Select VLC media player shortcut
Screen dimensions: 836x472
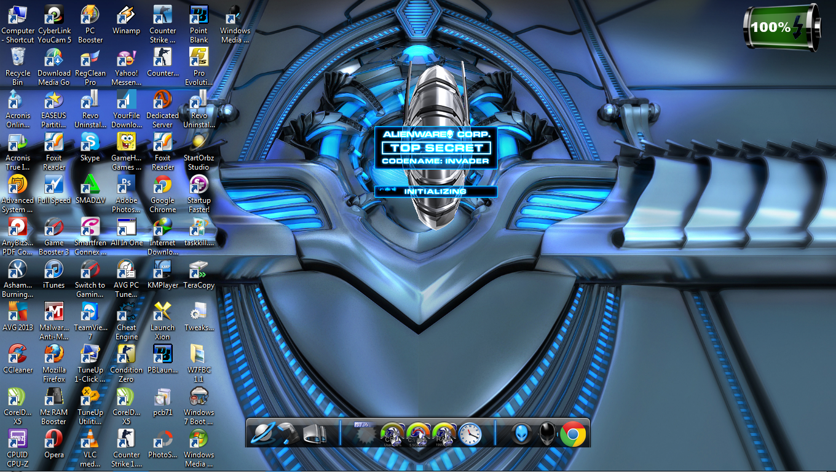[x=90, y=448]
